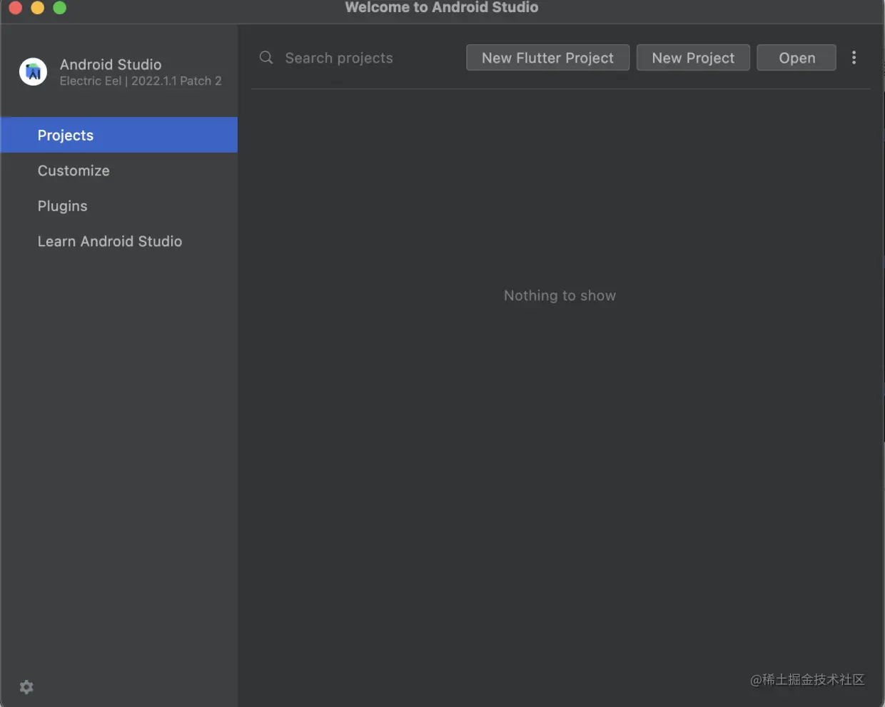This screenshot has height=707, width=885.
Task: Click the red close window button
Action: pyautogui.click(x=16, y=8)
